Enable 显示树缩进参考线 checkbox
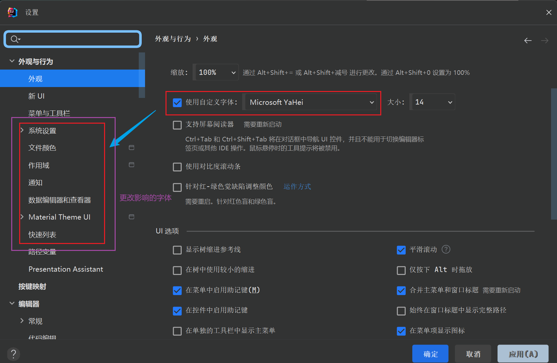The height and width of the screenshot is (363, 557). point(177,250)
